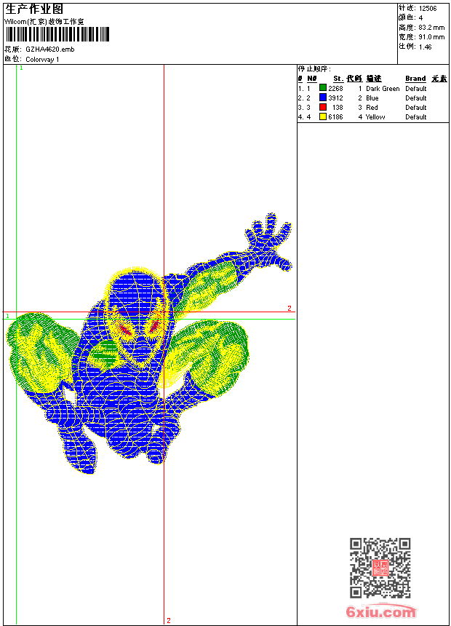Click the 'N#' column header

[312, 79]
